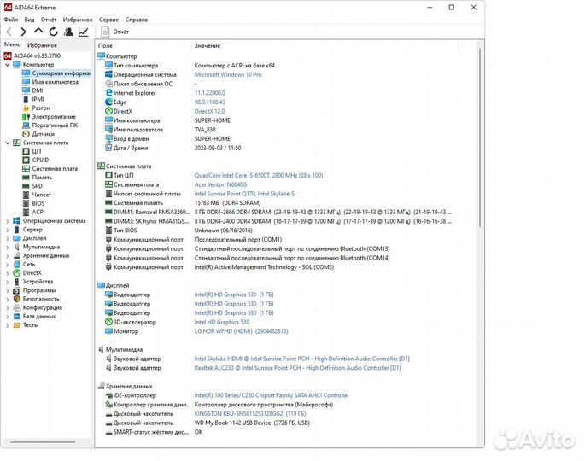Open the DirectX 12.0 link

tap(209, 111)
